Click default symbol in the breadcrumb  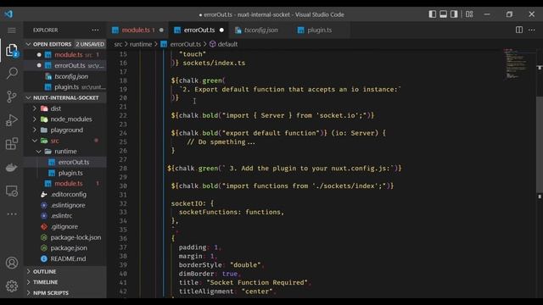227,44
